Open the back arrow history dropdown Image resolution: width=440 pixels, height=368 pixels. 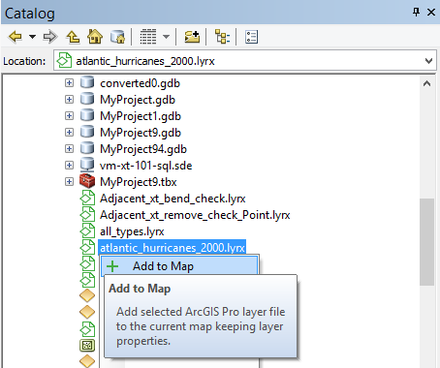32,37
